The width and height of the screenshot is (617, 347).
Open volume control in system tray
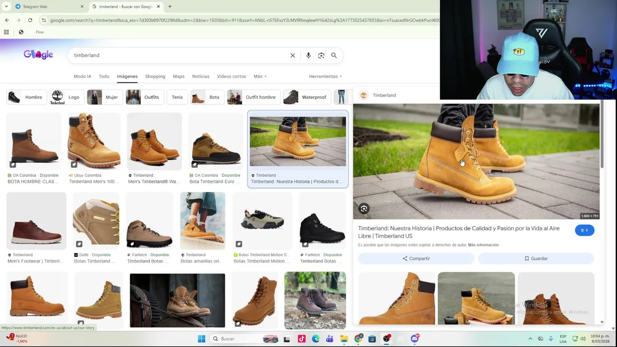583,339
